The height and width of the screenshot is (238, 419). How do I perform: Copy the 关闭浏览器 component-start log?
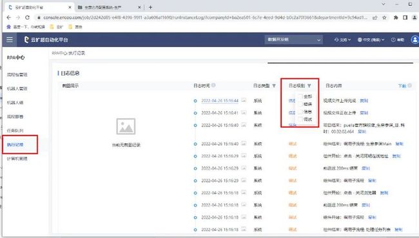coord(384,193)
